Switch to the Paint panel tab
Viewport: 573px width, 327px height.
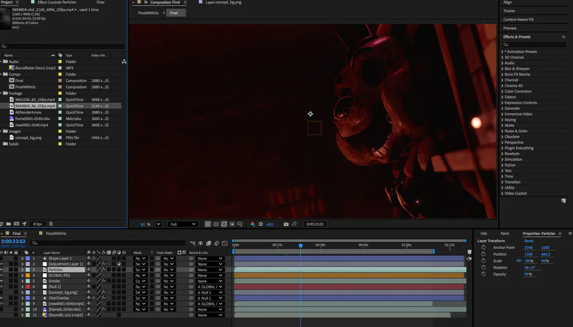505,233
